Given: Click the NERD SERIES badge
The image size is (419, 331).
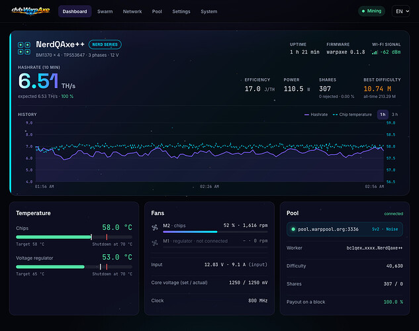Looking at the screenshot, I should point(105,44).
